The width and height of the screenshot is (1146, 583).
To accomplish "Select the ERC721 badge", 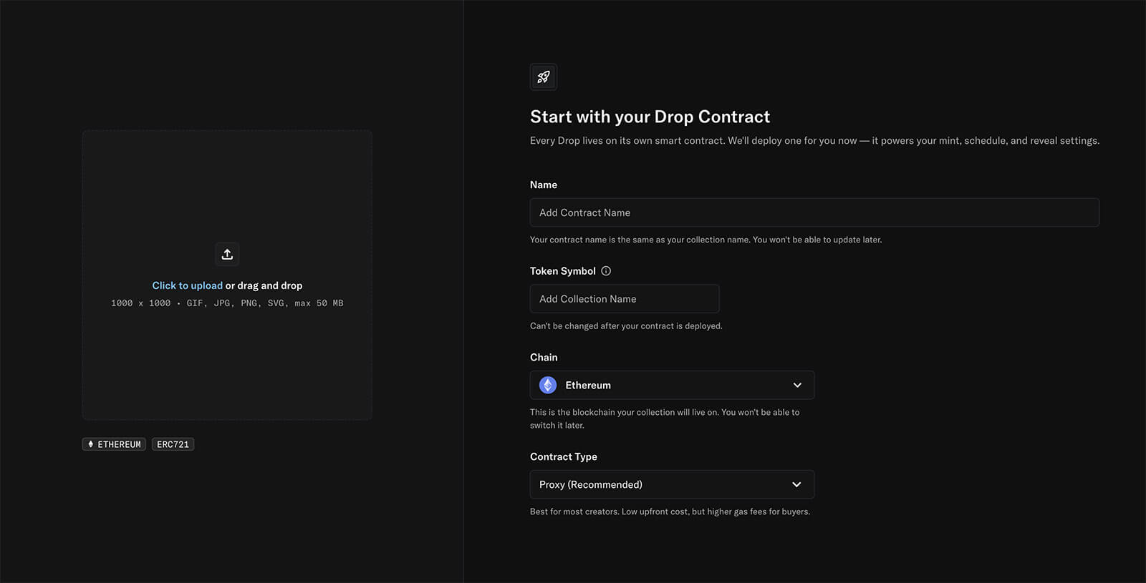I will coord(173,444).
